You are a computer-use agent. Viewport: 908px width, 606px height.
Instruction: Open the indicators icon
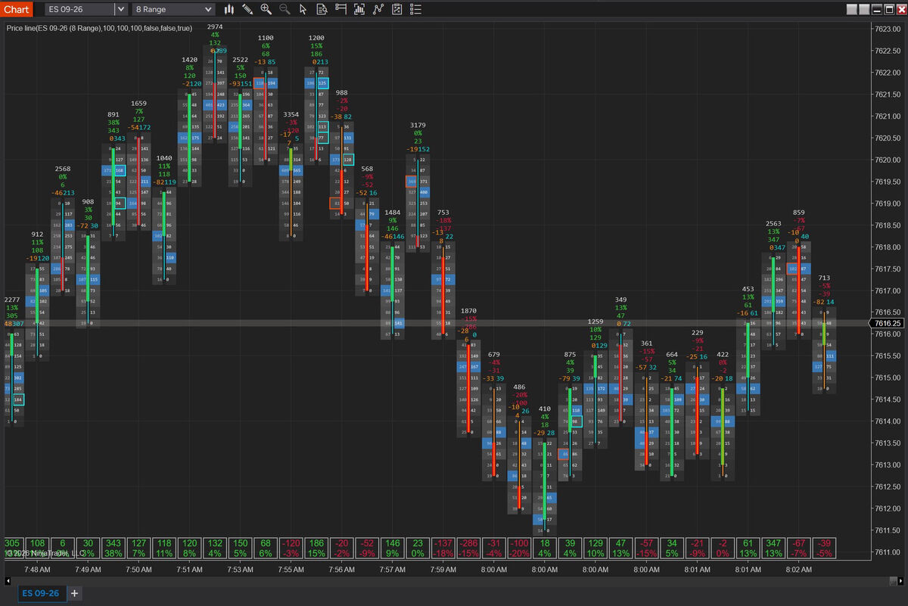tap(359, 9)
